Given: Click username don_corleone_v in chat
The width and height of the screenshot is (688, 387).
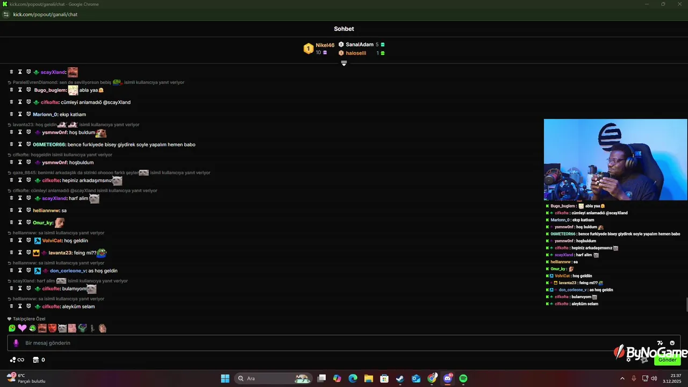Looking at the screenshot, I should (x=68, y=271).
